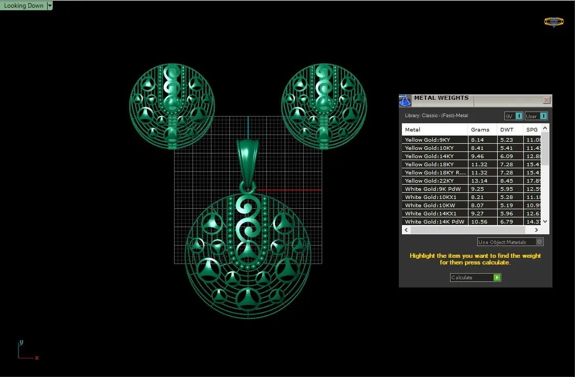Viewport: 575px width, 377px height.
Task: Click the 6.09 DWT cell
Action: (510, 156)
